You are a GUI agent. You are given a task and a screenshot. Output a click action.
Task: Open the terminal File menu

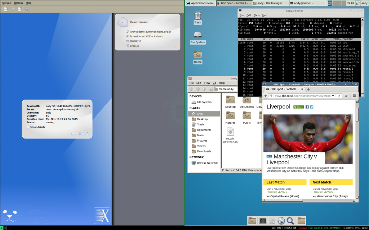pyautogui.click(x=242, y=15)
